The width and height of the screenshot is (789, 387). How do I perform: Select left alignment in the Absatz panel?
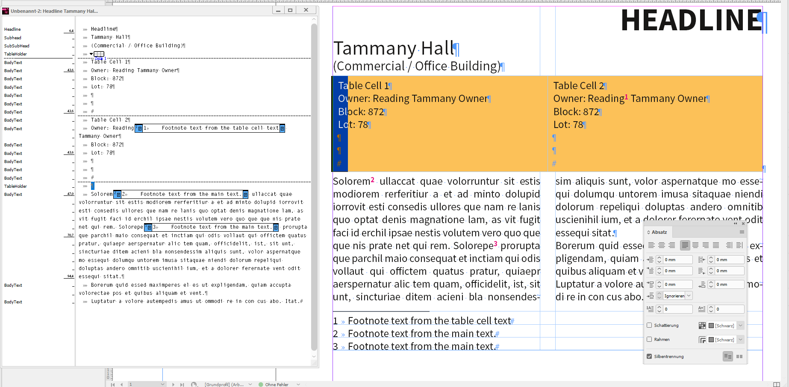click(x=651, y=245)
